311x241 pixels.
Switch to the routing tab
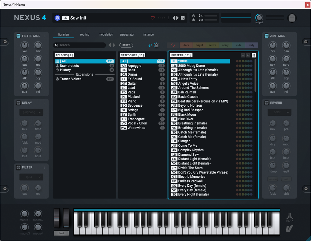click(85, 34)
